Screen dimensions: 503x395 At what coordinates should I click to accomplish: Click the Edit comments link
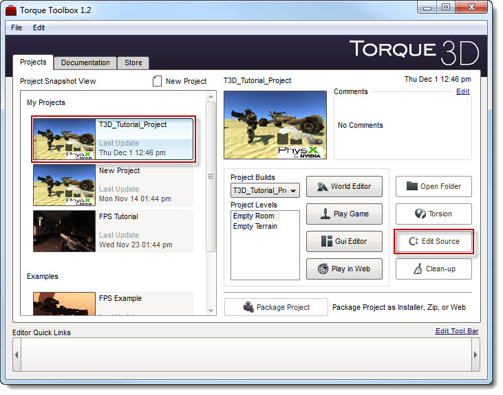(462, 91)
